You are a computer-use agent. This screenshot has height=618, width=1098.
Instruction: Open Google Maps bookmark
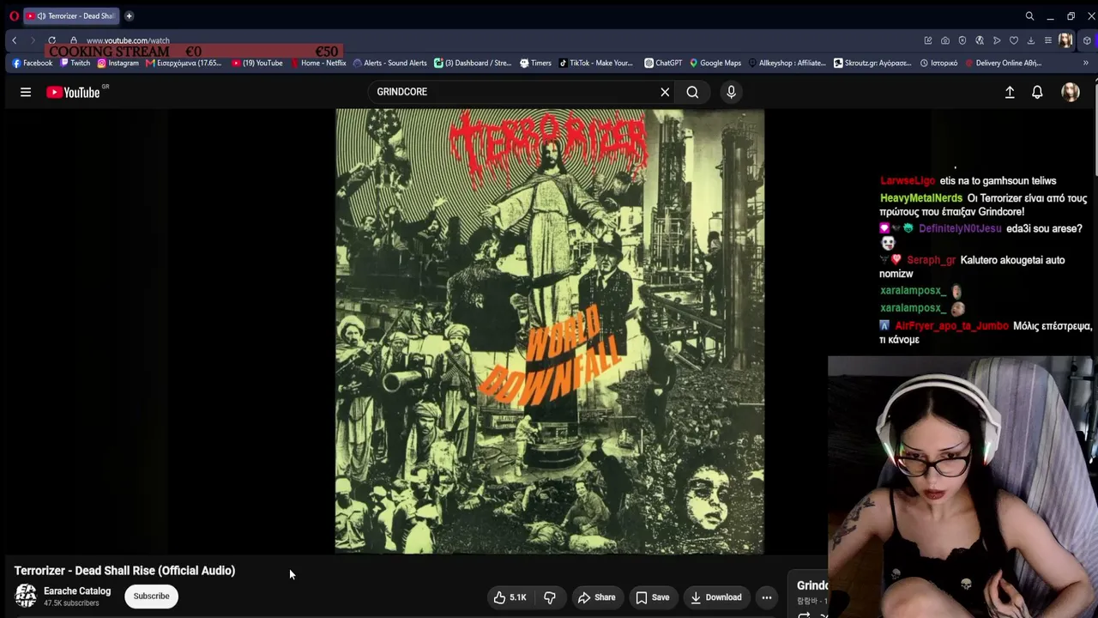point(715,63)
